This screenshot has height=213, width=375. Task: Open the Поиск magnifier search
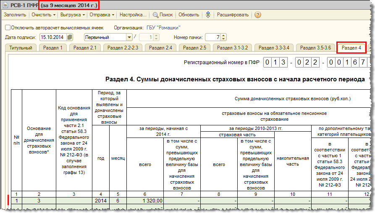(163, 15)
